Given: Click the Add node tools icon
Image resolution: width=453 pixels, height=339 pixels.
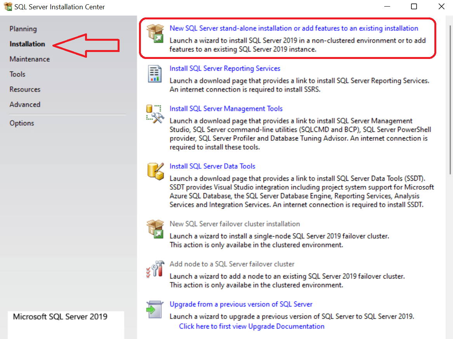Looking at the screenshot, I should pyautogui.click(x=155, y=269).
